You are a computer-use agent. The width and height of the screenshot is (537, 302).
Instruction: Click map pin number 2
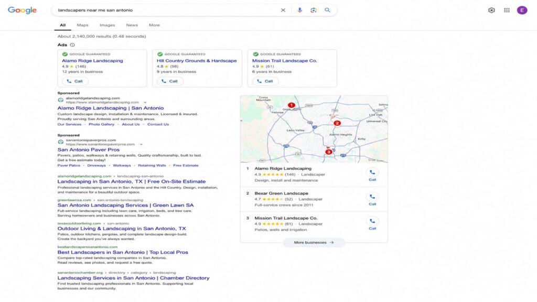click(337, 123)
